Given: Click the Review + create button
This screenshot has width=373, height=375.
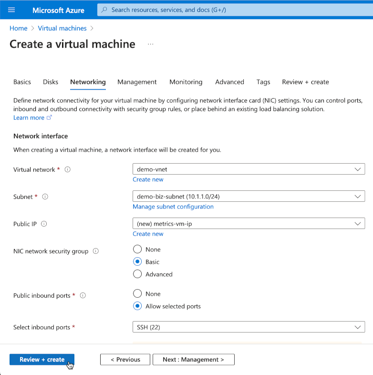Looking at the screenshot, I should coord(42,359).
